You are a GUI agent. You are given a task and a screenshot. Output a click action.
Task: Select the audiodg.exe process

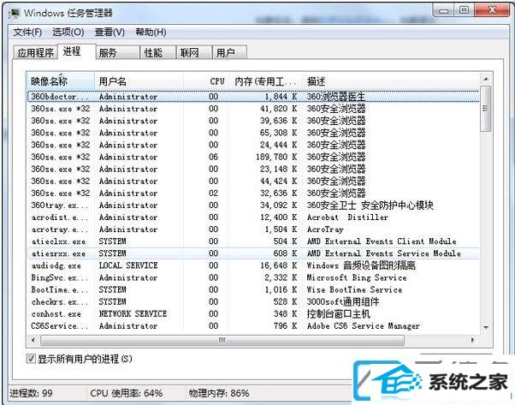[253, 265]
